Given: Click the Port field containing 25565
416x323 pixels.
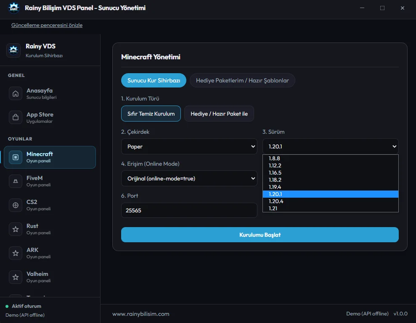Looking at the screenshot, I should pyautogui.click(x=189, y=210).
